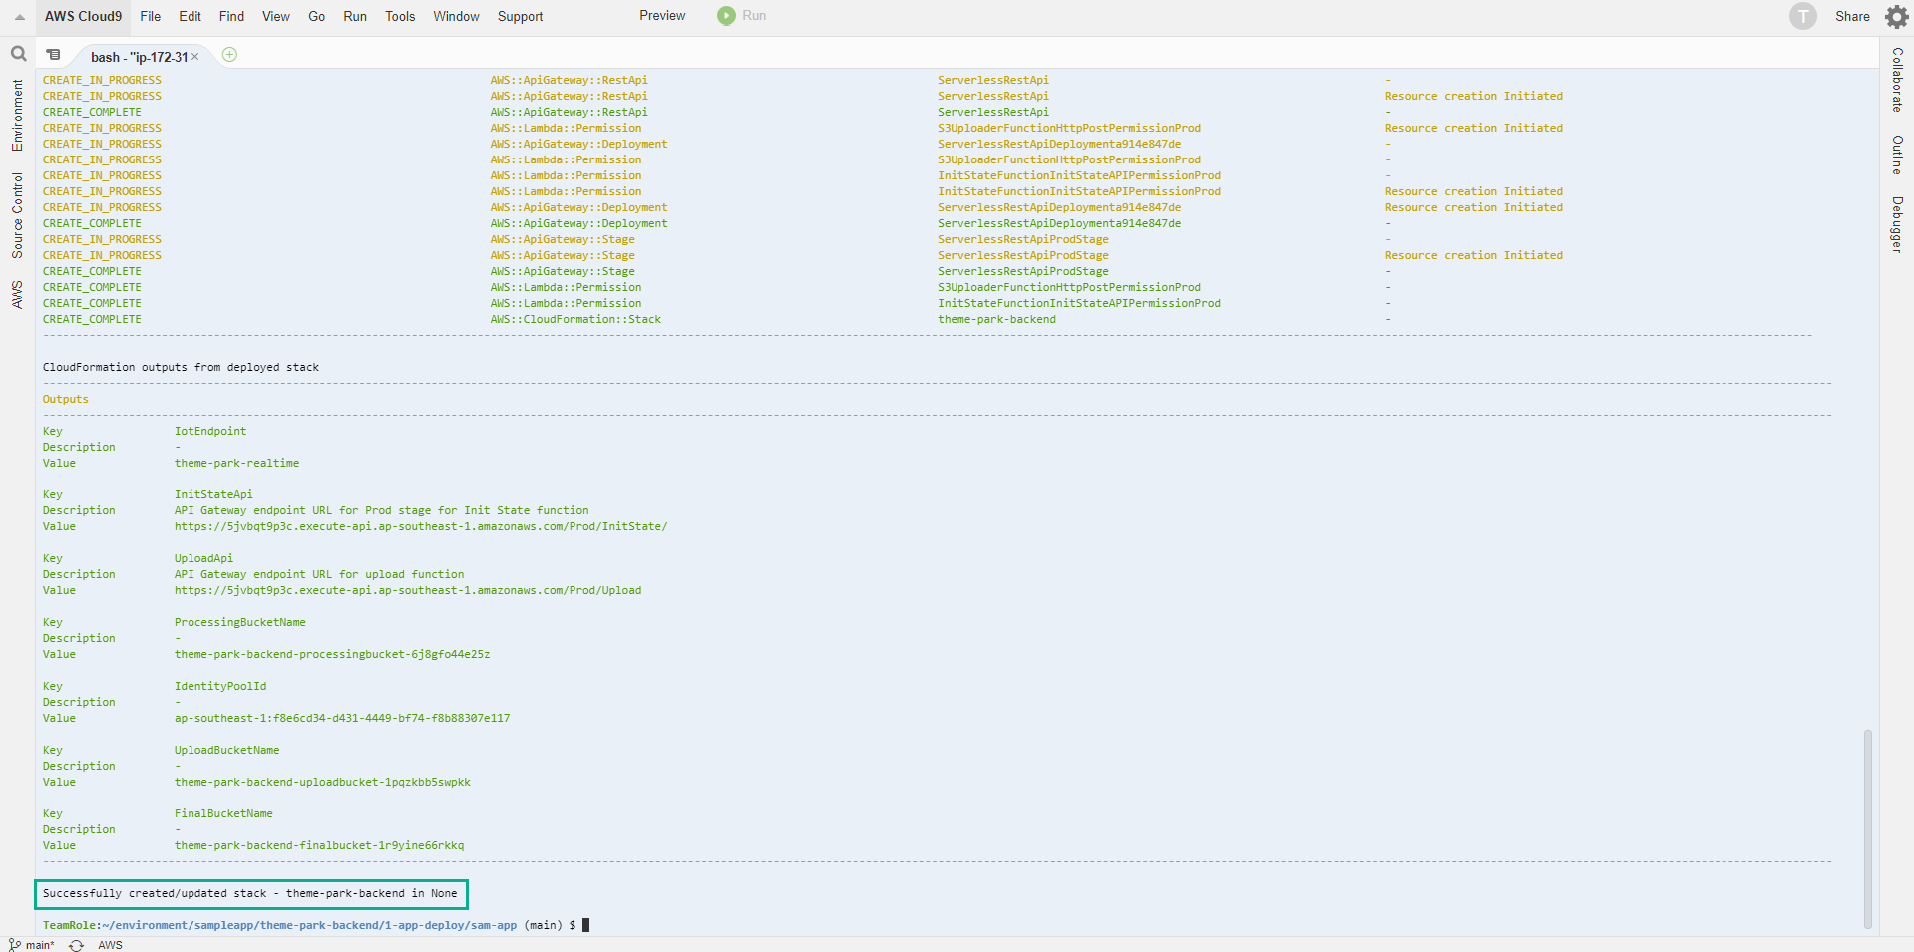Open the search panel magnifier icon
The height and width of the screenshot is (952, 1914).
coord(18,54)
